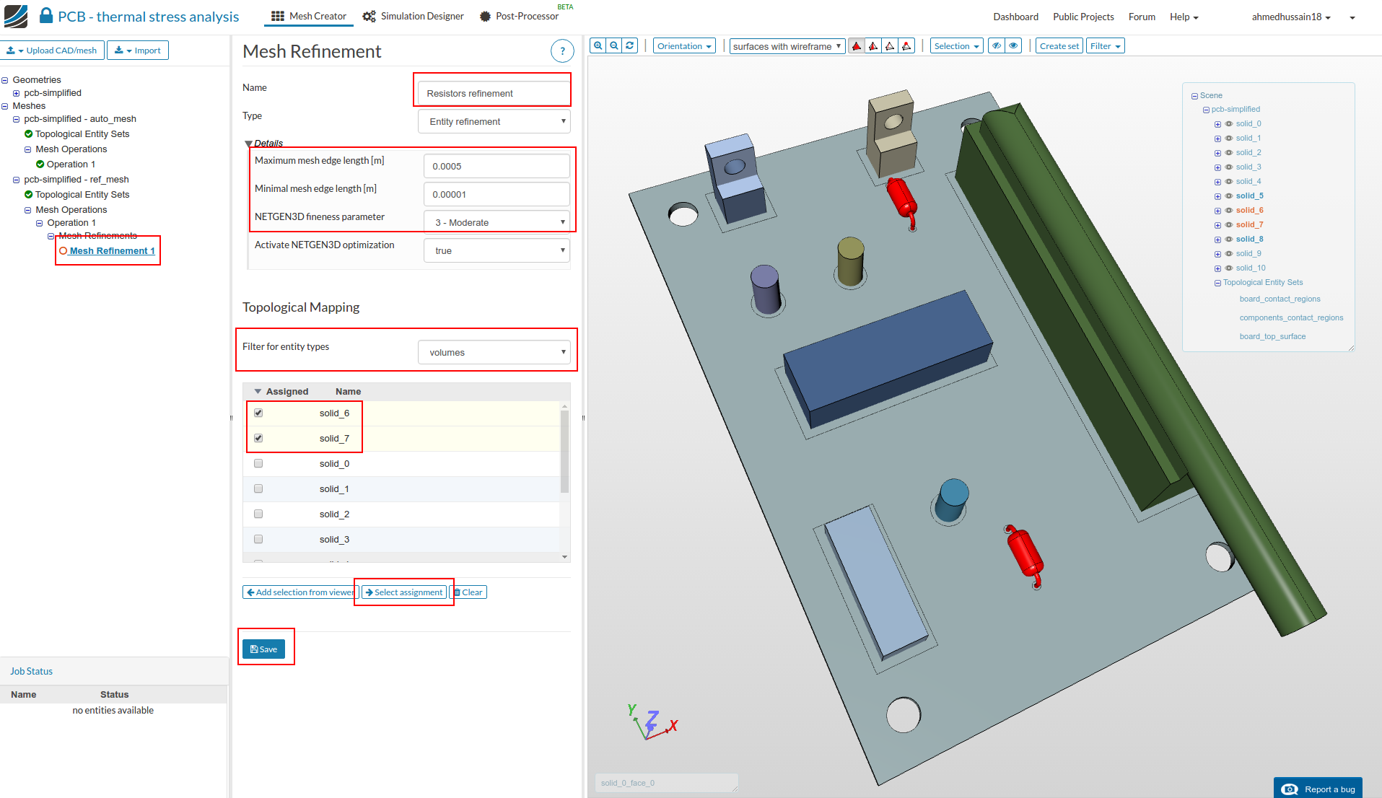
Task: Click the zoom out magnifier icon
Action: tap(614, 46)
